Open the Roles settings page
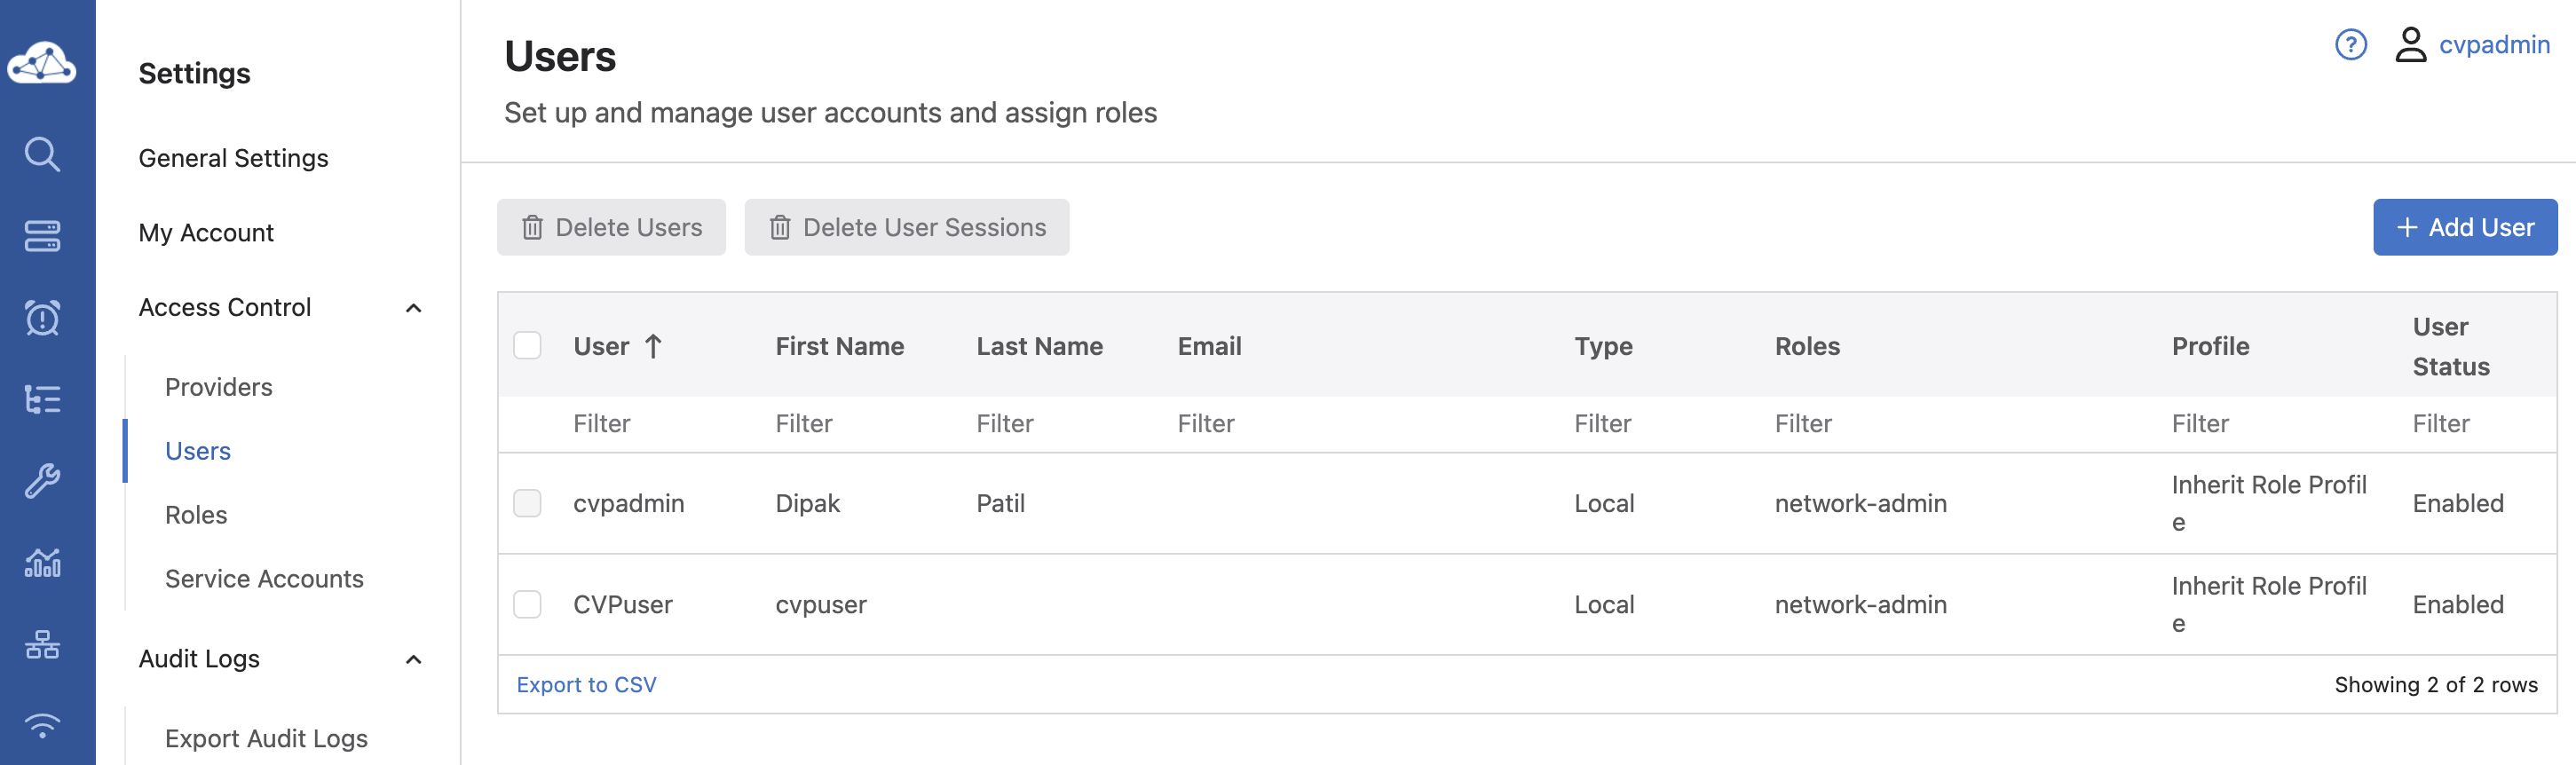Image resolution: width=2576 pixels, height=765 pixels. click(x=196, y=515)
